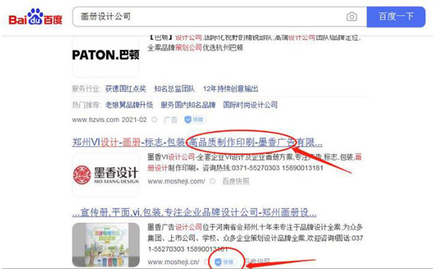Click the 百度一下 search button
The width and height of the screenshot is (433, 269).
pos(396,17)
